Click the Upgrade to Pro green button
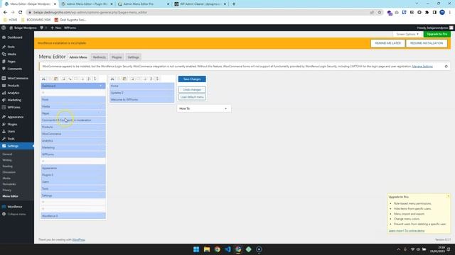This screenshot has width=455, height=255. tap(437, 34)
